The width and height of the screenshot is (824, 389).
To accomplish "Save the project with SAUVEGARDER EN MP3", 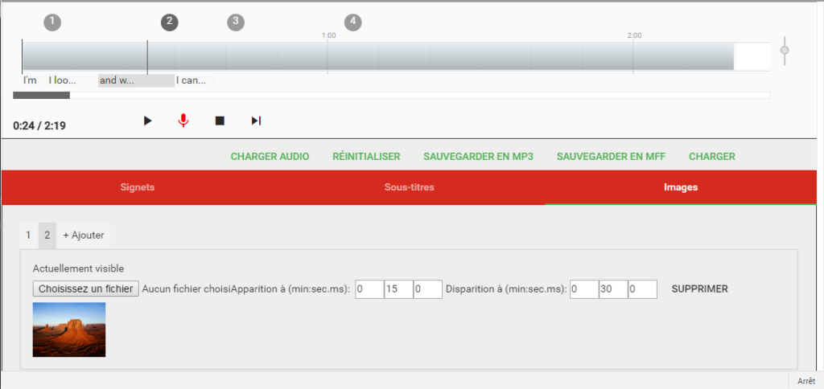I will point(478,157).
